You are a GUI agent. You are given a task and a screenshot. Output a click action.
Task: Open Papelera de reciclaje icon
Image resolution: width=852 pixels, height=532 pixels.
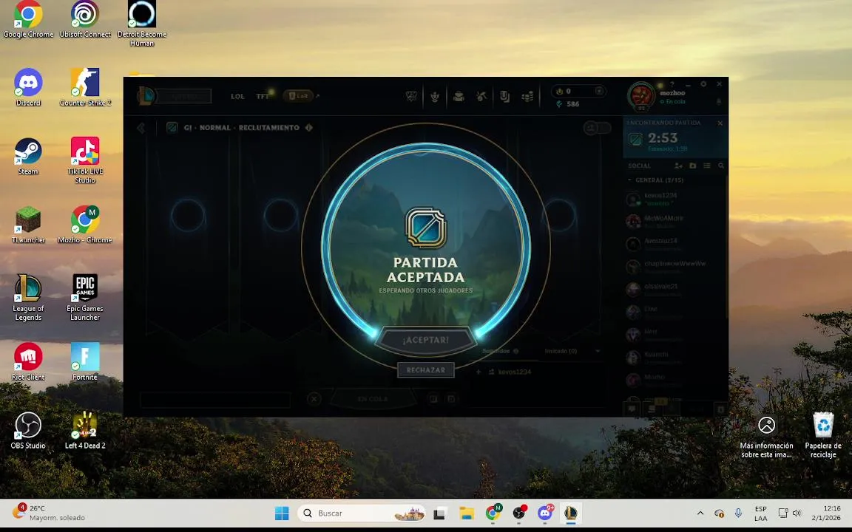[823, 434]
